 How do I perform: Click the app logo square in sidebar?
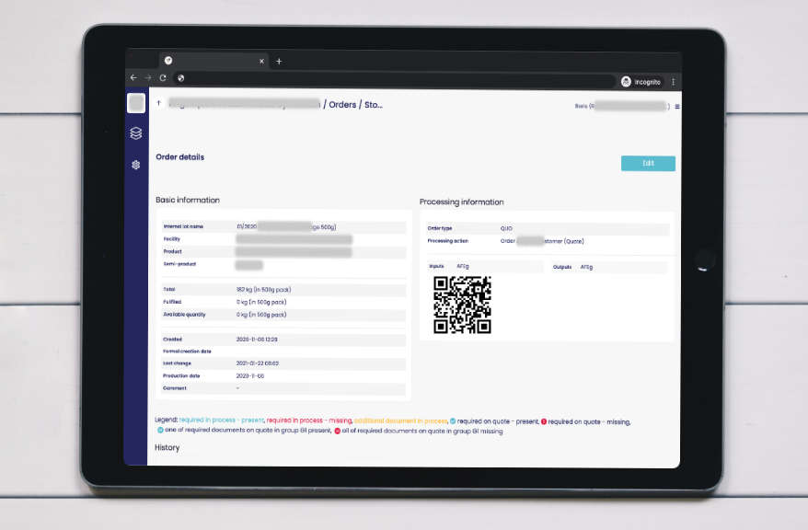click(136, 103)
